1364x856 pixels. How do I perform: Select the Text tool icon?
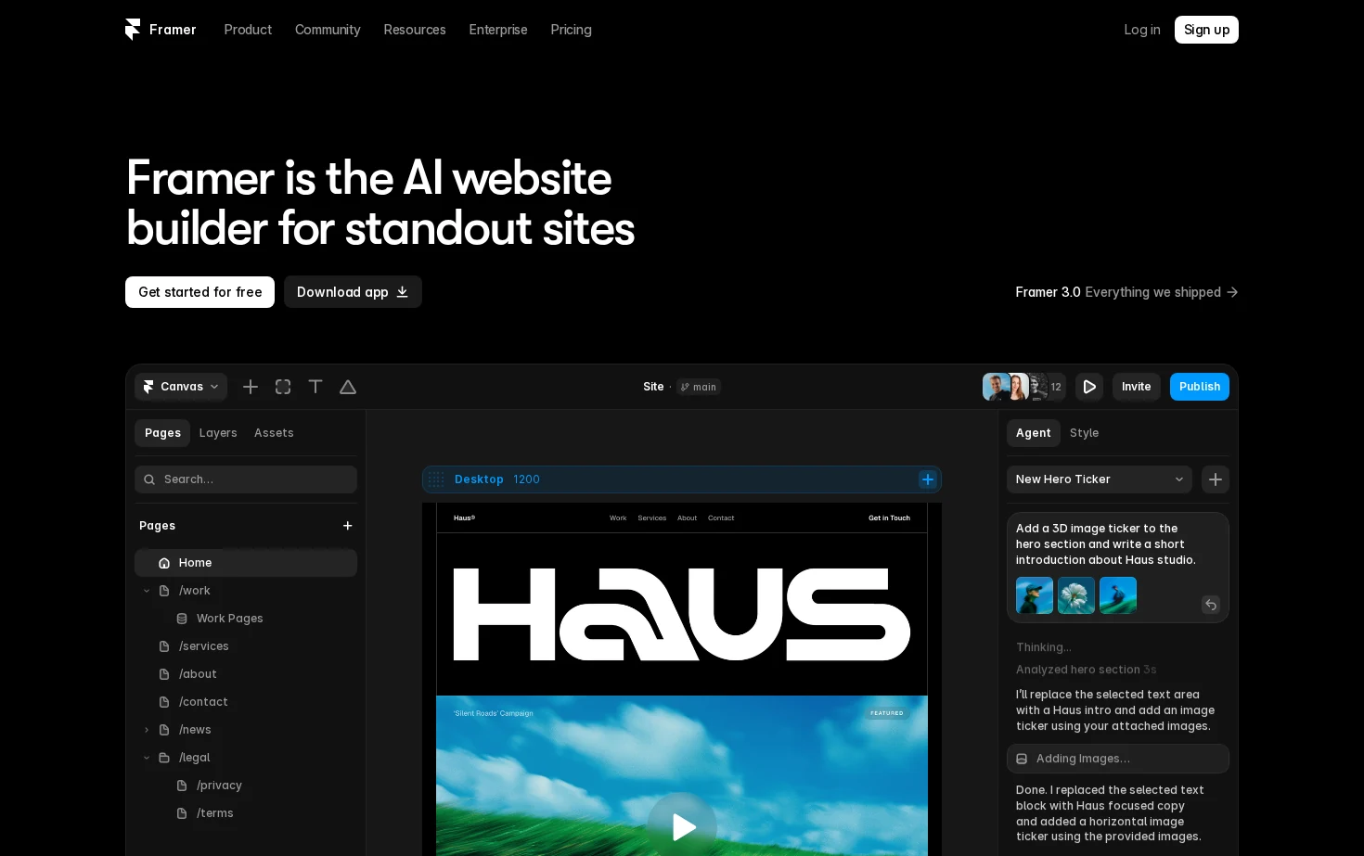click(315, 387)
